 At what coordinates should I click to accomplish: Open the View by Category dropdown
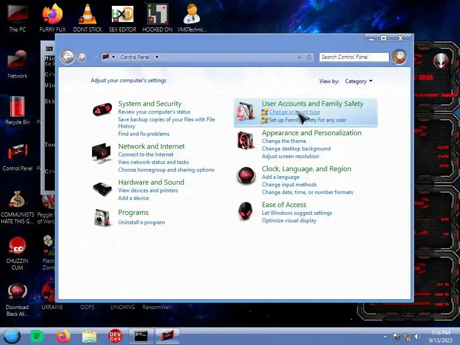pyautogui.click(x=358, y=81)
